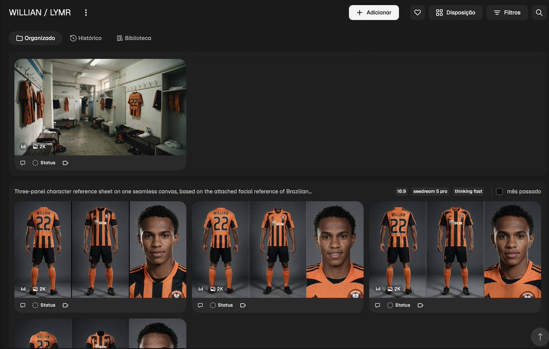Screen dimensions: 549x349
Task: Click the WILLIAN / LYMR project title
Action: (40, 13)
